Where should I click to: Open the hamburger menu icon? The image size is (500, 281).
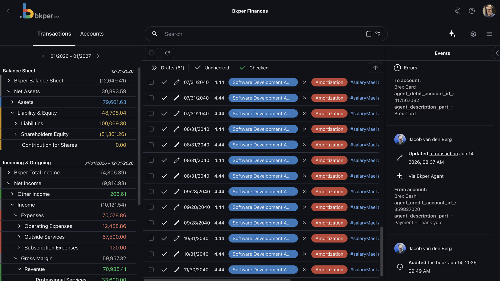click(489, 34)
